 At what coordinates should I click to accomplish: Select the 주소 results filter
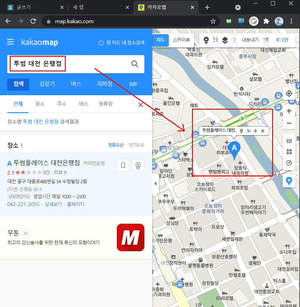pyautogui.click(x=62, y=104)
